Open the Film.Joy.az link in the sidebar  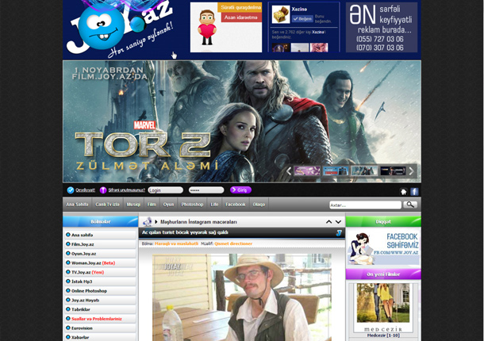[x=83, y=245]
